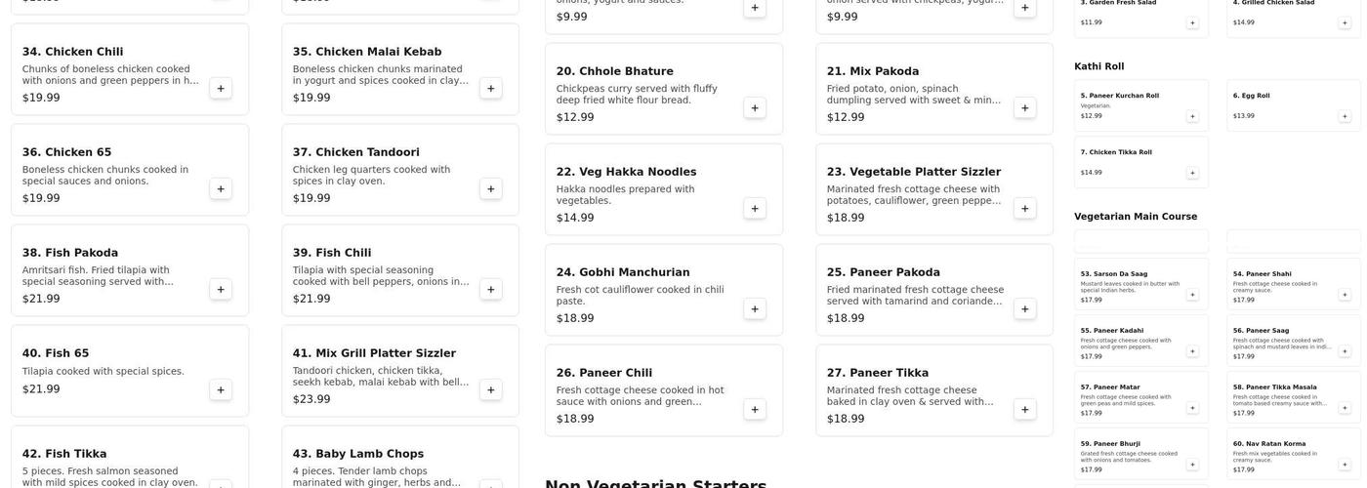Select Vegetarian Main Course category heading
Image resolution: width=1367 pixels, height=488 pixels.
1135,217
